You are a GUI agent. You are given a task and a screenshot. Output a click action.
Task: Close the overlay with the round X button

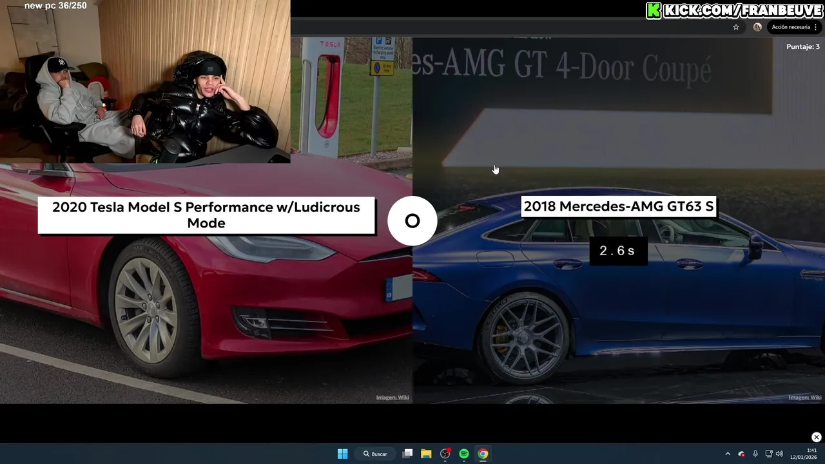point(816,437)
